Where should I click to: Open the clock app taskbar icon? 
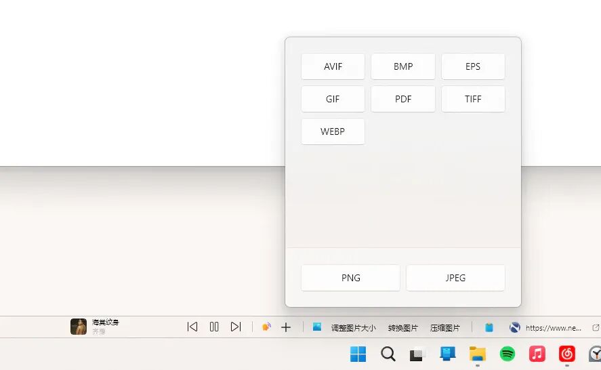point(596,354)
